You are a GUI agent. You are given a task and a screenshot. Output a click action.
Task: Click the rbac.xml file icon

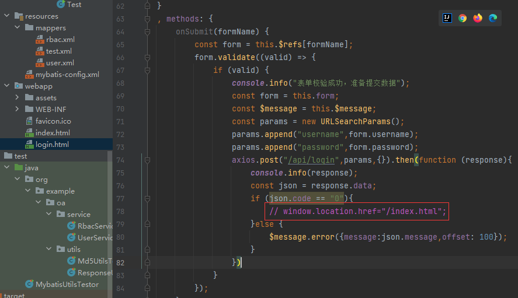pyautogui.click(x=40, y=40)
